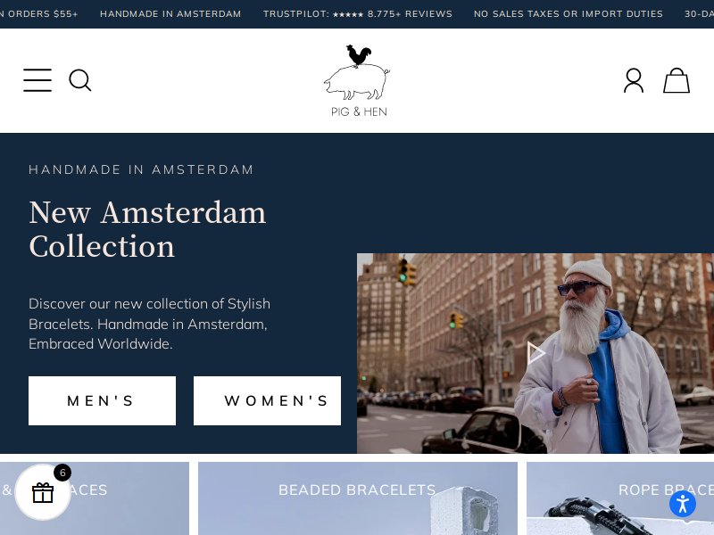Open the gift rewards widget

coord(43,492)
